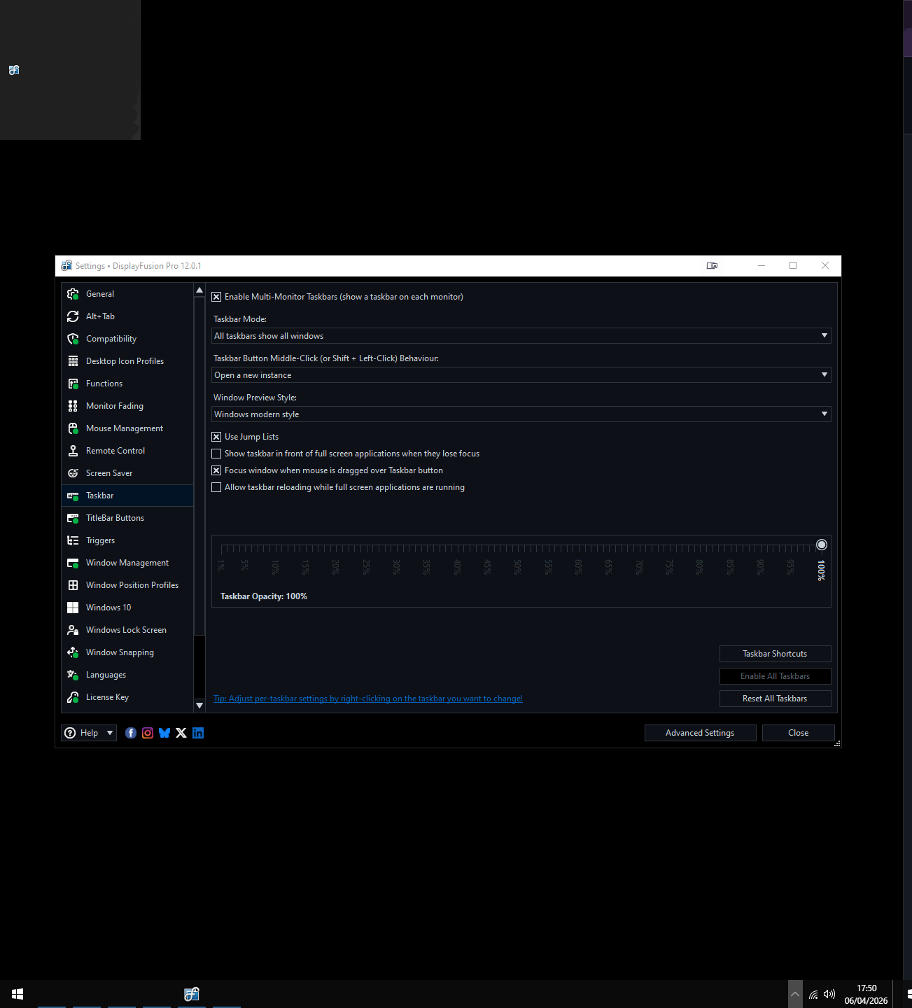Image resolution: width=912 pixels, height=1008 pixels.
Task: Select Window Snapping in the sidebar
Action: tap(120, 652)
